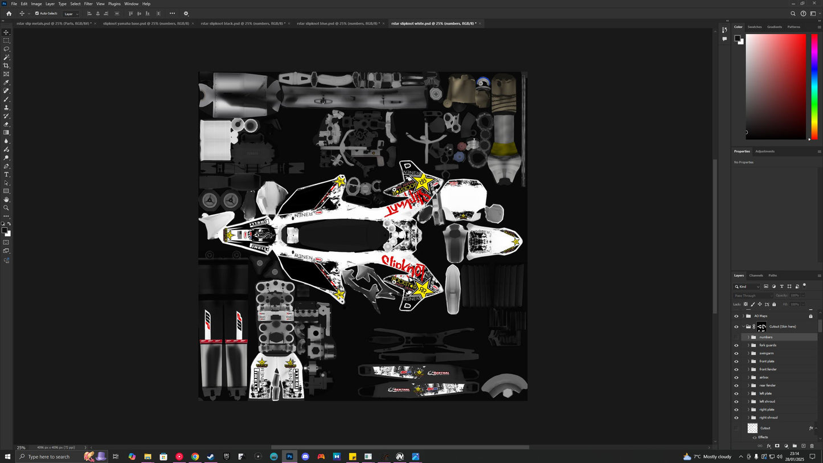Choose the Zoom tool in toolbar

6,208
